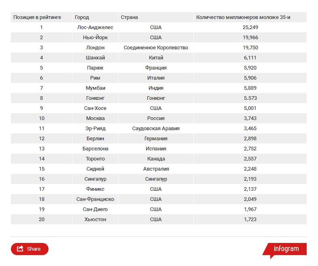Click the Барселона city cell

pos(95,149)
